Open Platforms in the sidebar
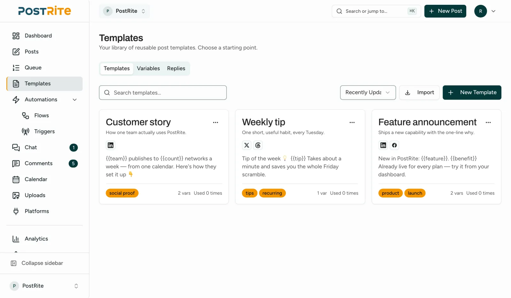 point(44,211)
